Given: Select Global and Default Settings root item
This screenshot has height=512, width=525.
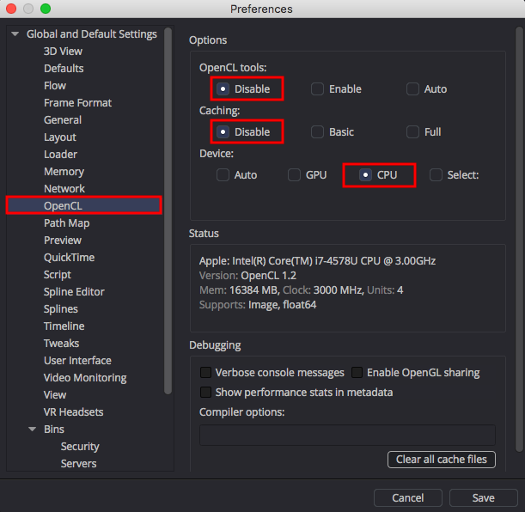Looking at the screenshot, I should tap(92, 34).
